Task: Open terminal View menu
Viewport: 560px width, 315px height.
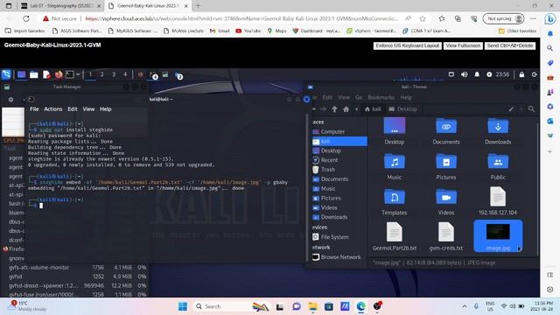Action: [x=88, y=108]
